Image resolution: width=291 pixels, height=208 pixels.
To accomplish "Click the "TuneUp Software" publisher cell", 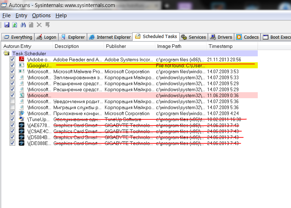I will point(123,119).
